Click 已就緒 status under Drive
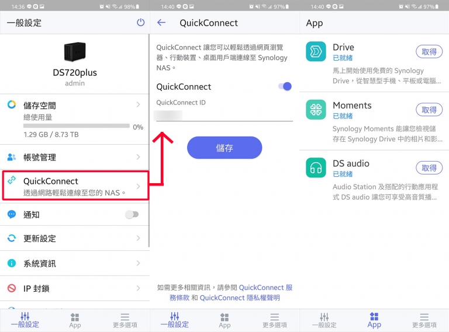Screen dimensions: 449x332 tap(343, 58)
